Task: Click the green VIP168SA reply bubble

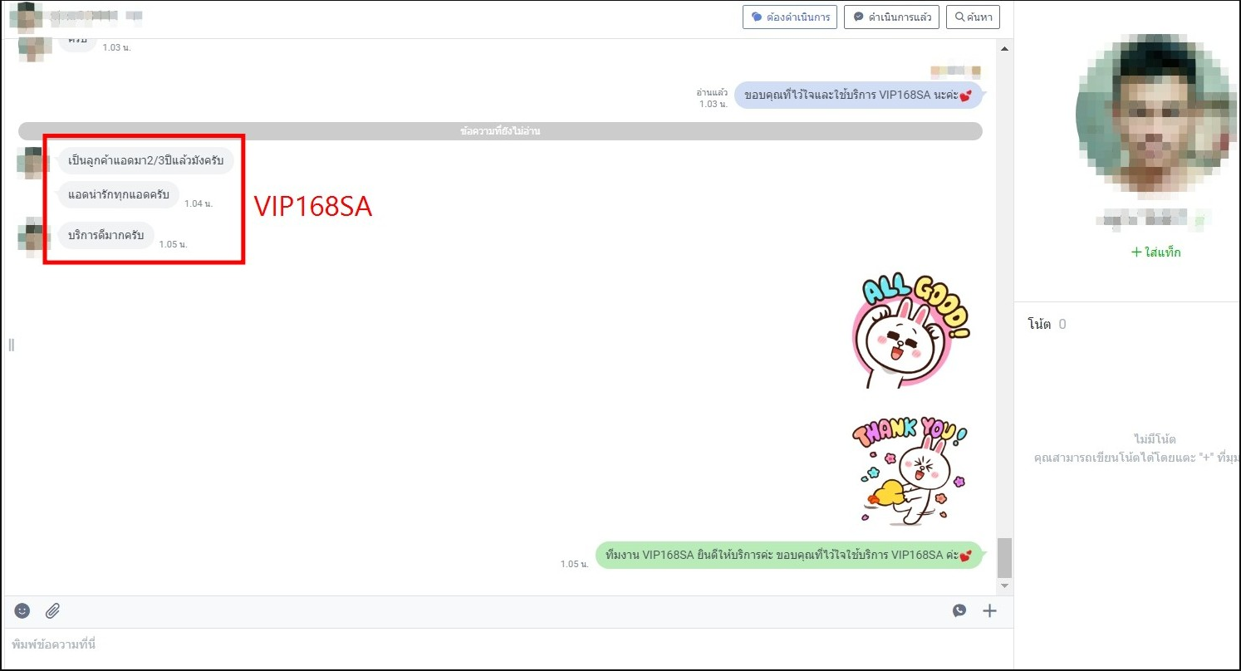Action: [x=788, y=556]
